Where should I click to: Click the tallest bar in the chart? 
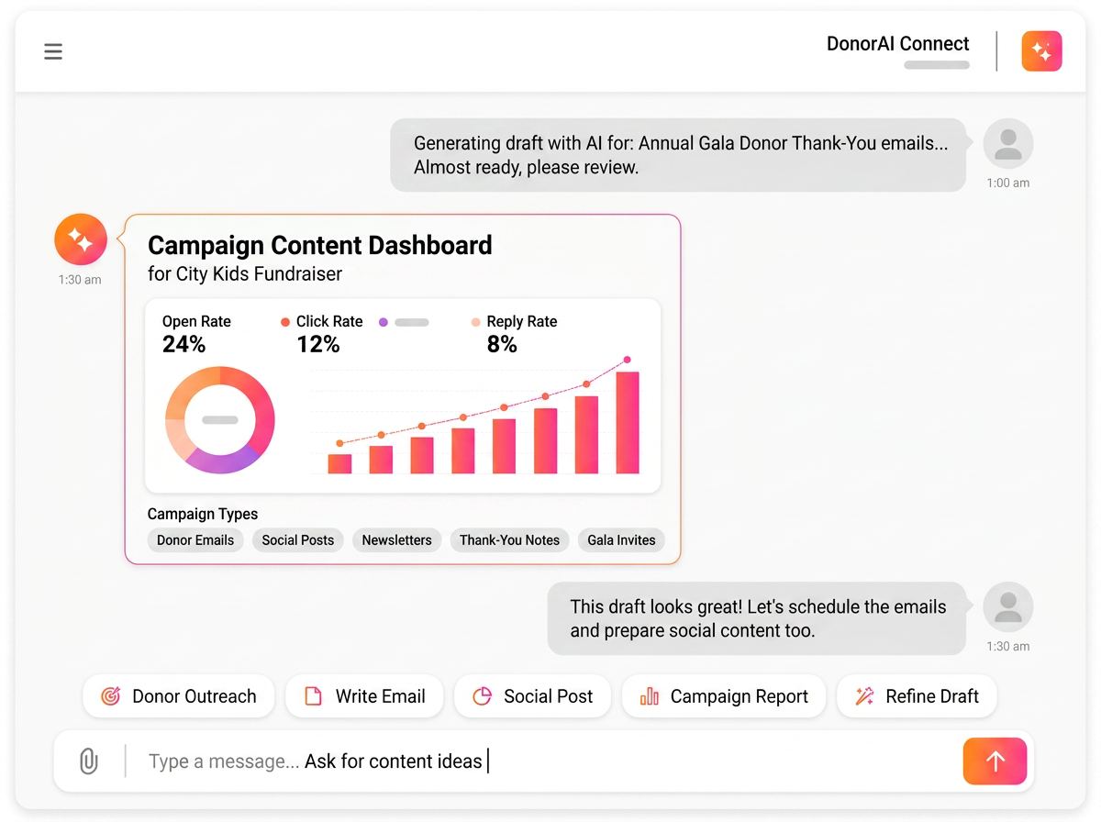click(628, 422)
